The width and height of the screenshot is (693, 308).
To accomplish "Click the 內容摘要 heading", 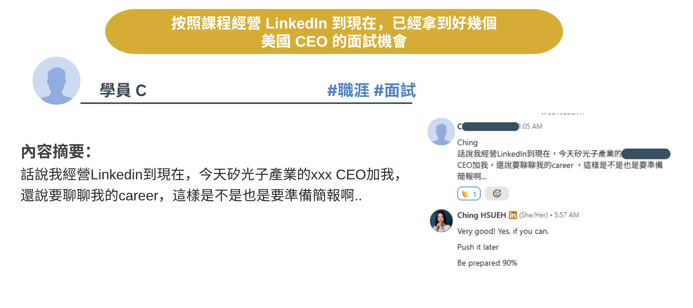I will 56,152.
